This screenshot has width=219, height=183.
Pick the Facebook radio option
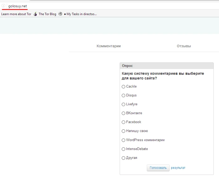[123, 122]
